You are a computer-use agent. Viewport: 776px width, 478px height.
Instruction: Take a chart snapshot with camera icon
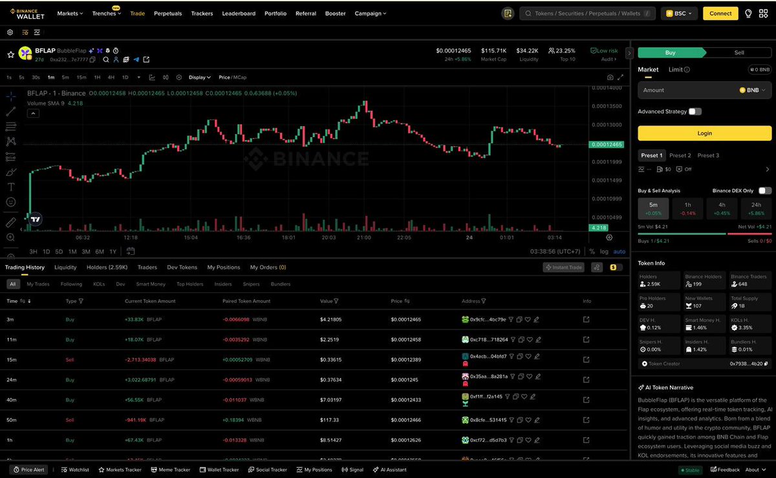(610, 77)
